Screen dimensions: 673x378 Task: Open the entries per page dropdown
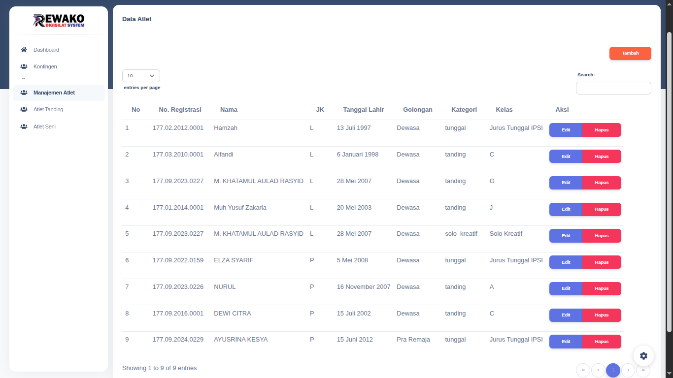point(141,76)
